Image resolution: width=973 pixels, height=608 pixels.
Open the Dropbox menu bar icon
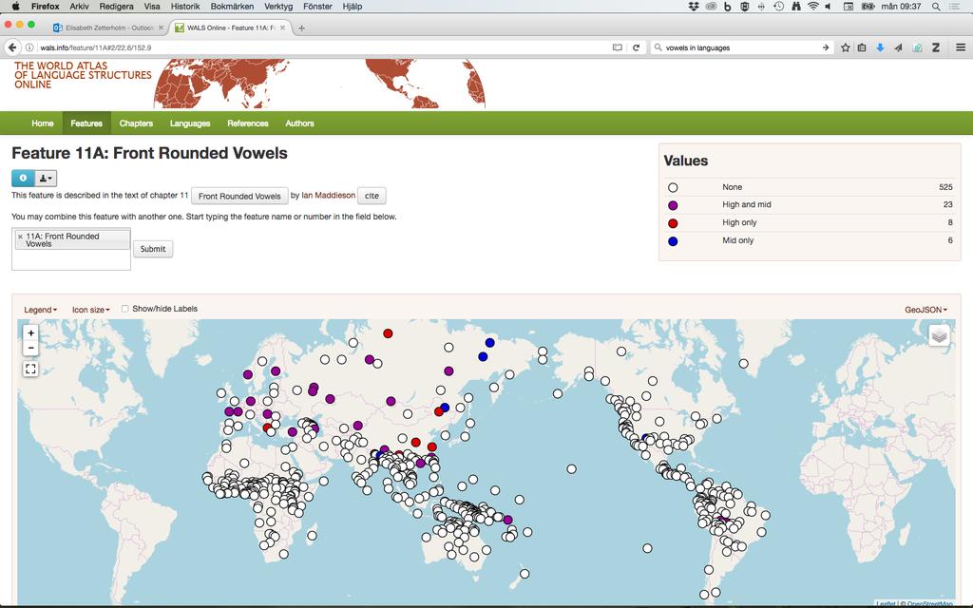coord(694,7)
